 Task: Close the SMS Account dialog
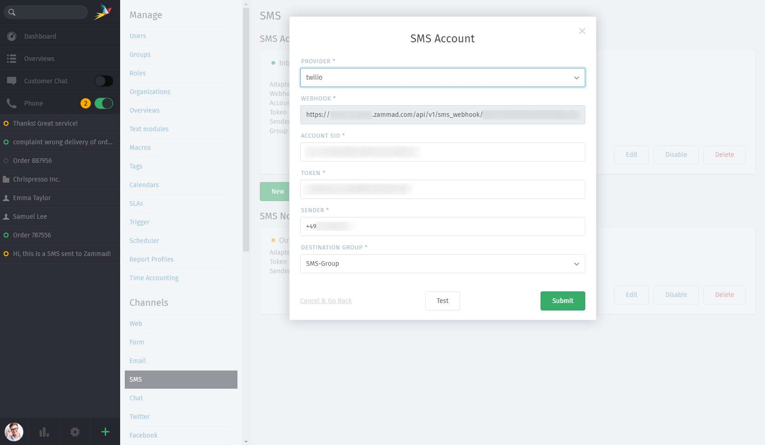click(x=582, y=31)
